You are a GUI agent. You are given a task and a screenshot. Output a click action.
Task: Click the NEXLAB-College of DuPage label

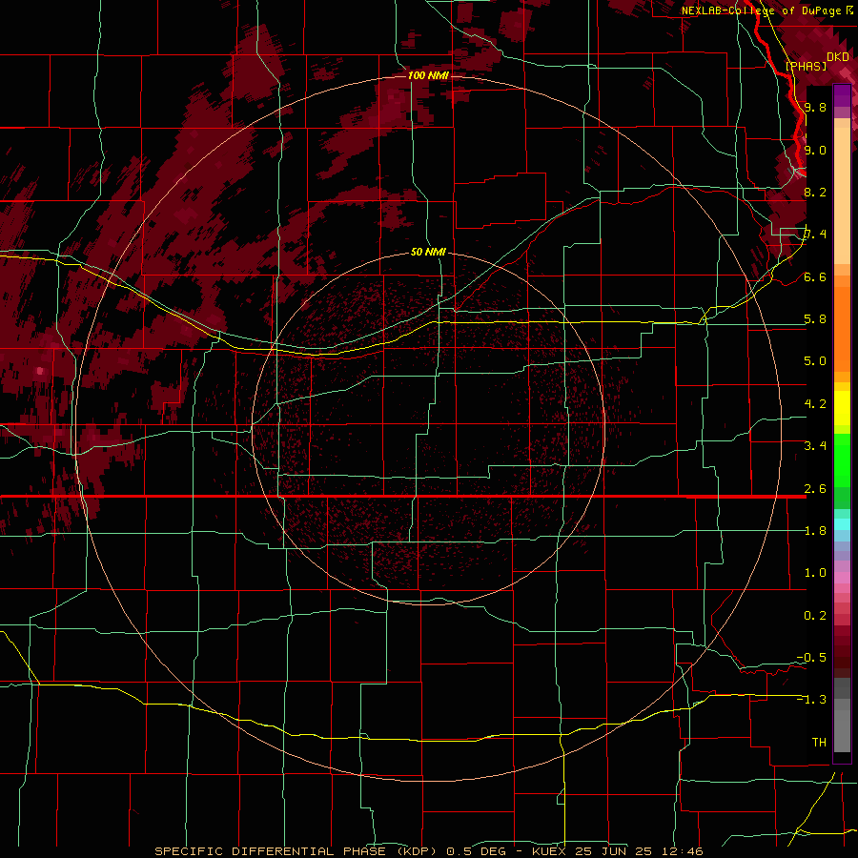tap(764, 10)
